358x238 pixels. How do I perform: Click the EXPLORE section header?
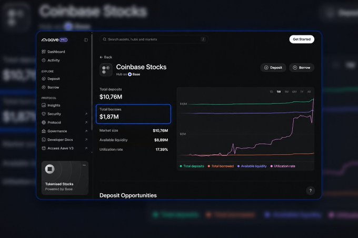[47, 71]
